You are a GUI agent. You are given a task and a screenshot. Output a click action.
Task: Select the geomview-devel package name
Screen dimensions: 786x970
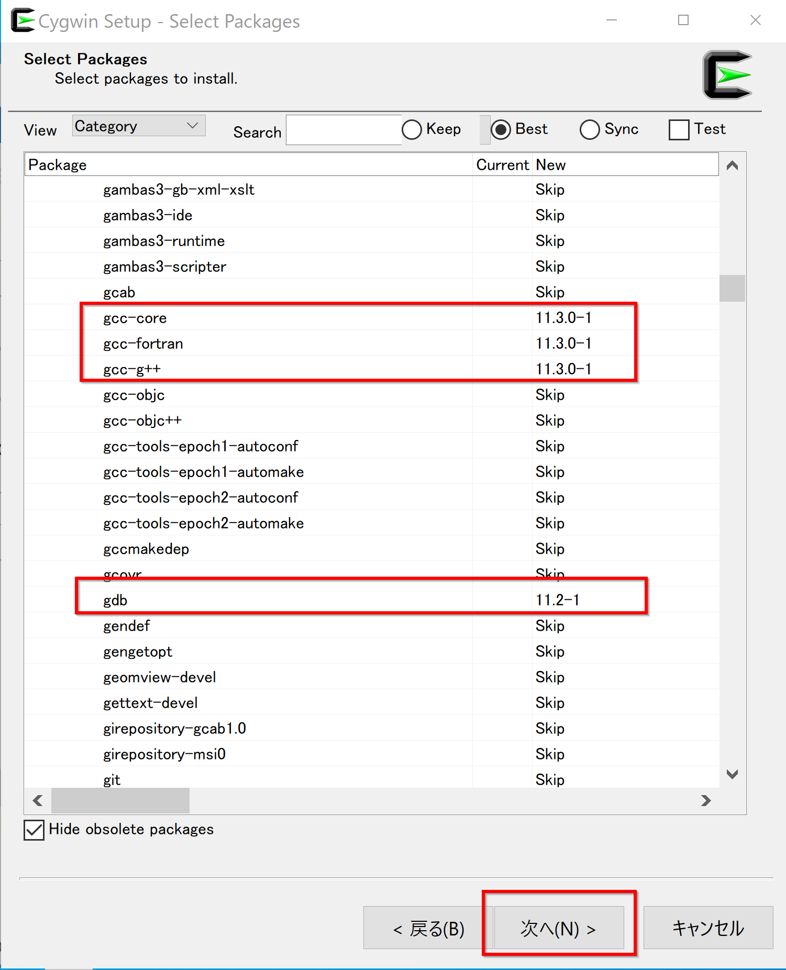(x=159, y=677)
